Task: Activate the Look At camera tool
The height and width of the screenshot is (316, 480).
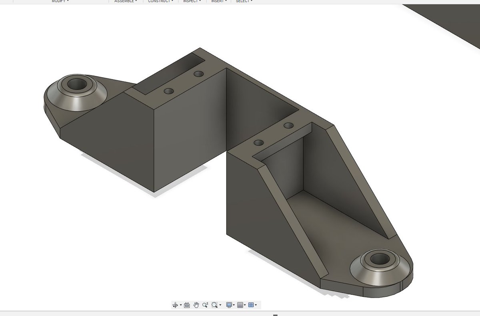Action: (187, 305)
